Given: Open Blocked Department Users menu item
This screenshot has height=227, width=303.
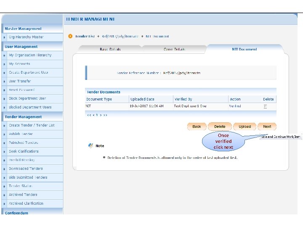Looking at the screenshot, I should click(x=30, y=107).
